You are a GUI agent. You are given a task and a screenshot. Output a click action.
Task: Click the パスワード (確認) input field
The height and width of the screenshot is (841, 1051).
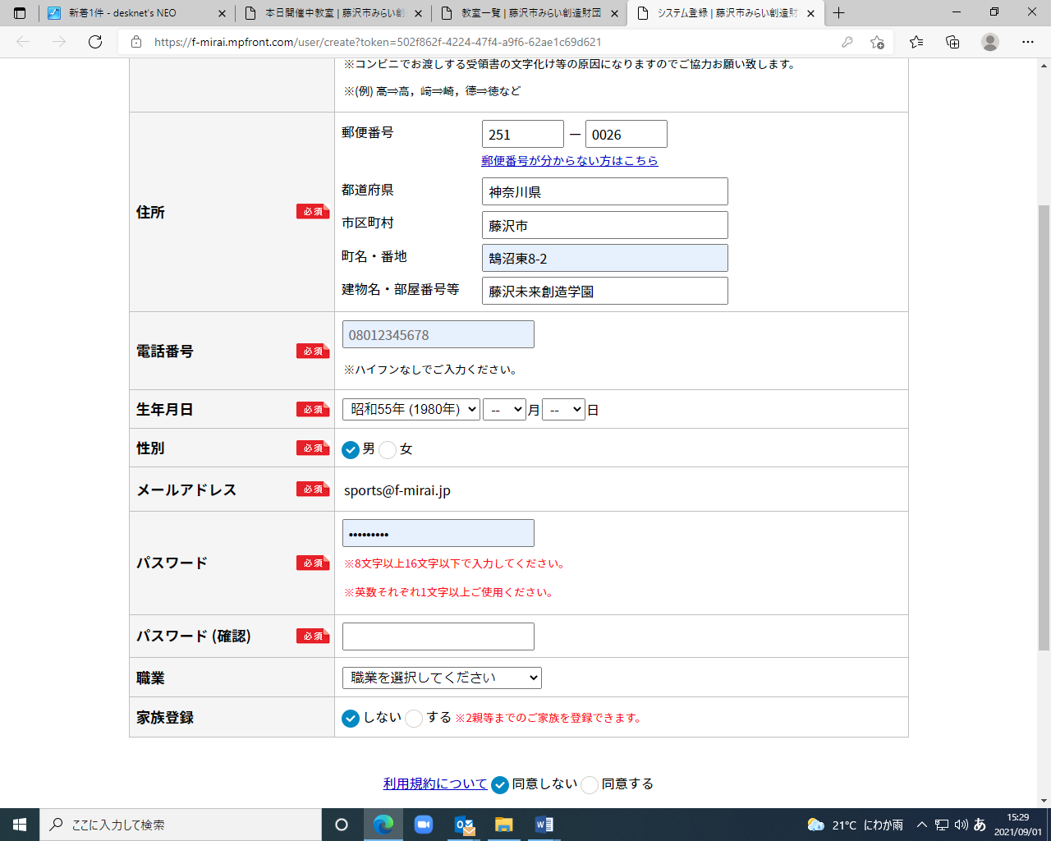438,636
